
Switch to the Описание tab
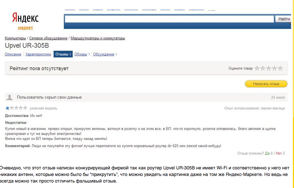pos(13,54)
